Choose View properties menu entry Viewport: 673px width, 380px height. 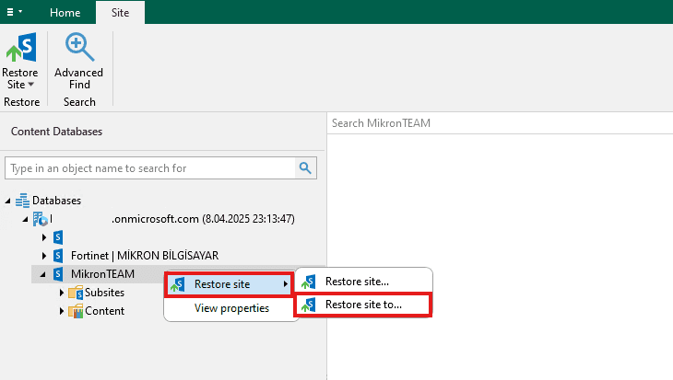pos(231,308)
